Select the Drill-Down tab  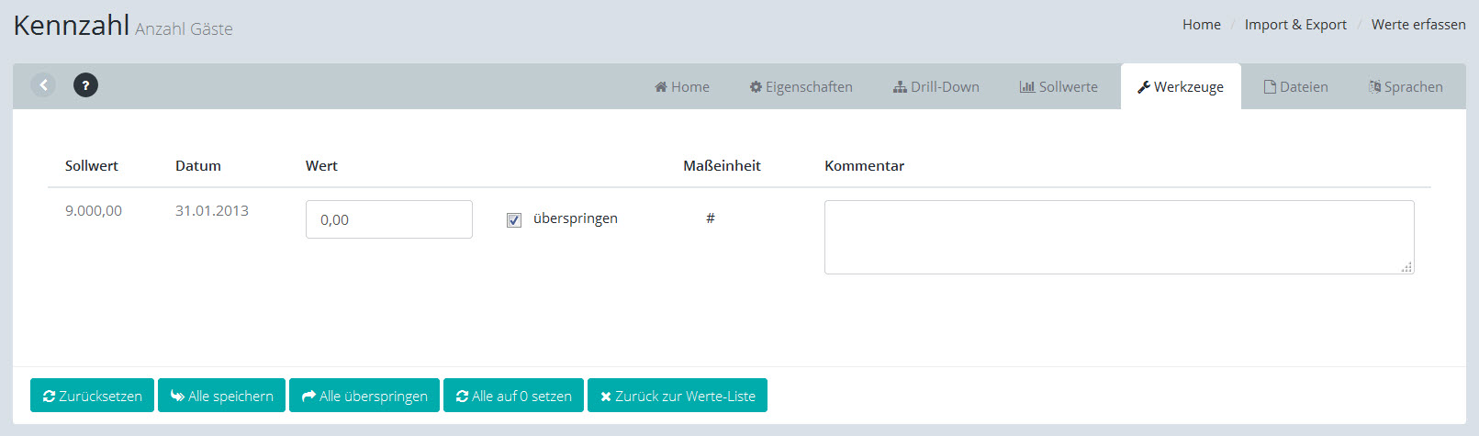click(936, 87)
